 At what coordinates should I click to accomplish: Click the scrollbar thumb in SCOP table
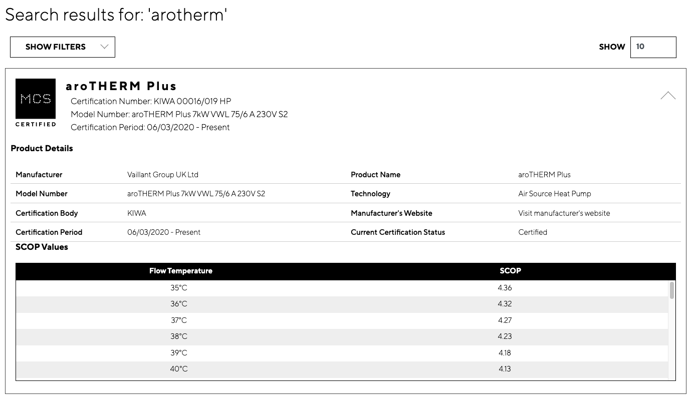671,290
